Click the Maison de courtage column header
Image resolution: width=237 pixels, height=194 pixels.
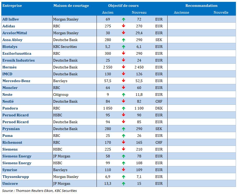[71, 6]
